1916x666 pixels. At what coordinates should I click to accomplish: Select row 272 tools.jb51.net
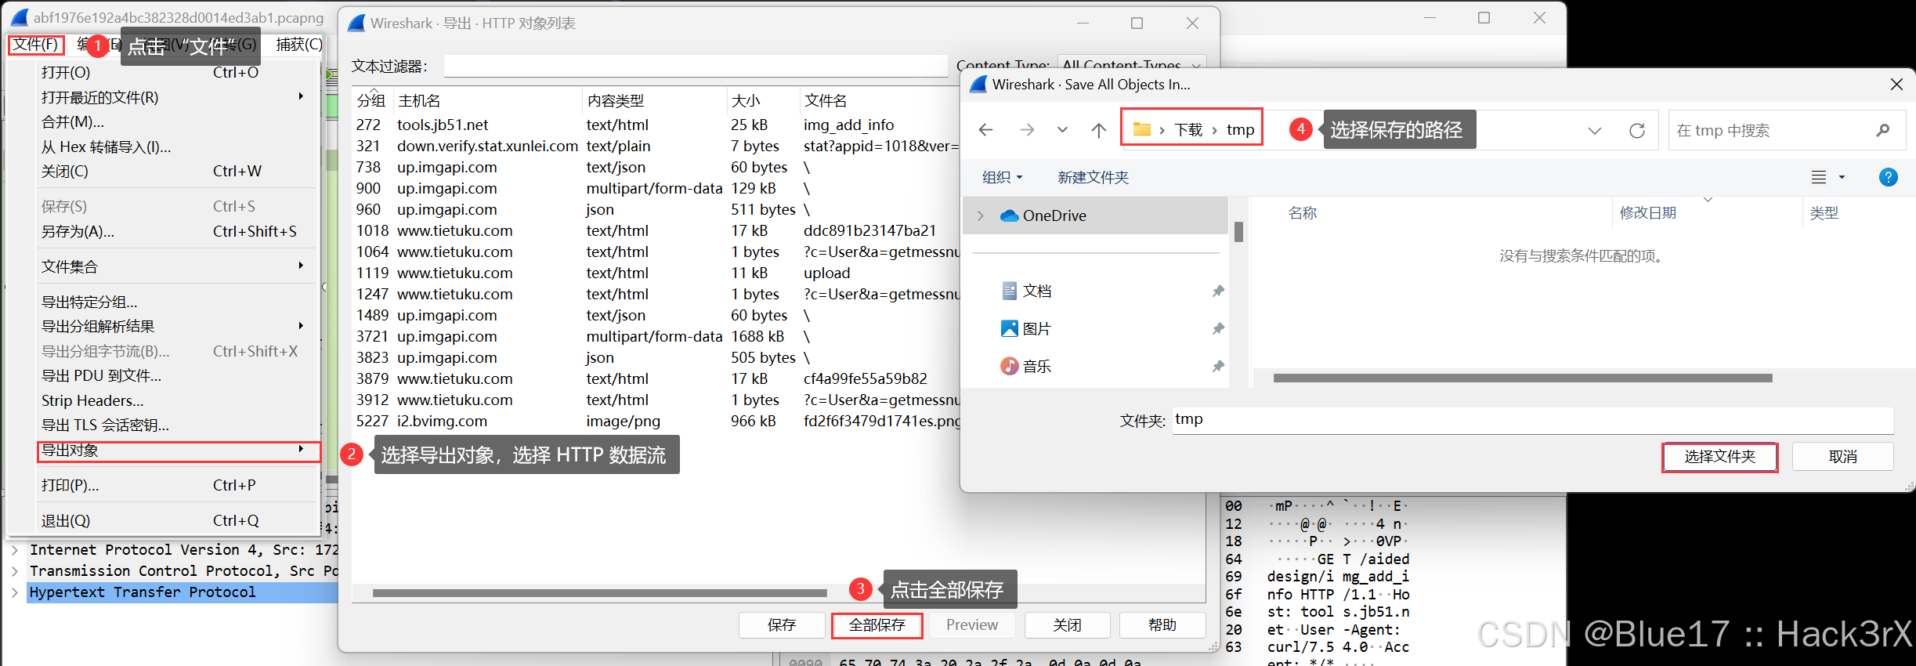coord(658,125)
